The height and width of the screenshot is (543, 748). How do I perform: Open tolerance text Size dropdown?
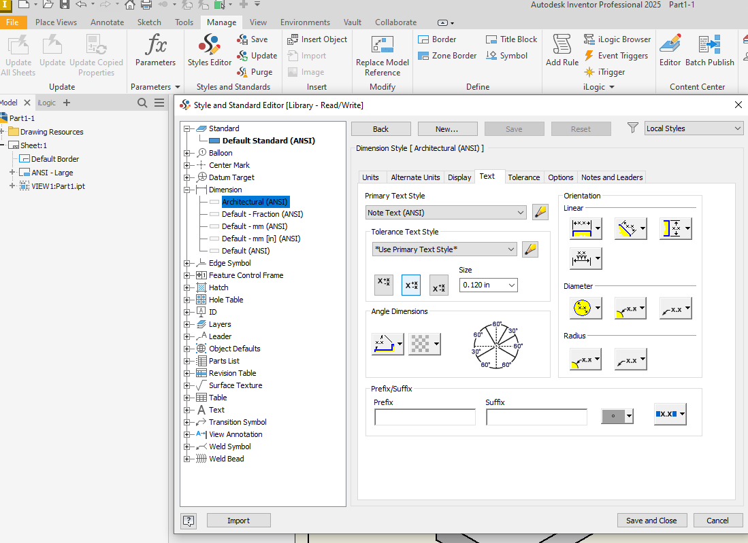(488, 285)
